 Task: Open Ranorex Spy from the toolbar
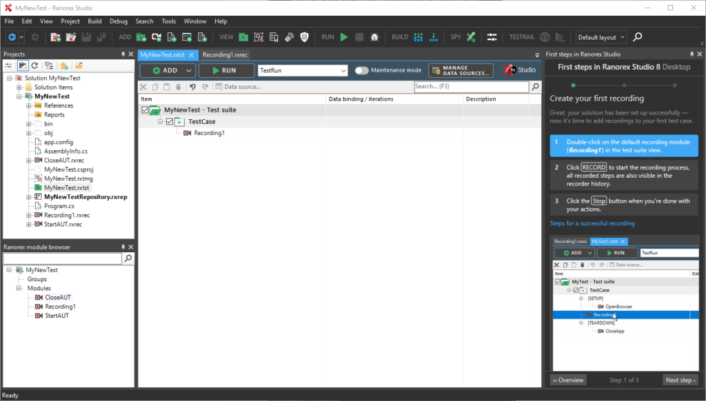click(x=471, y=37)
